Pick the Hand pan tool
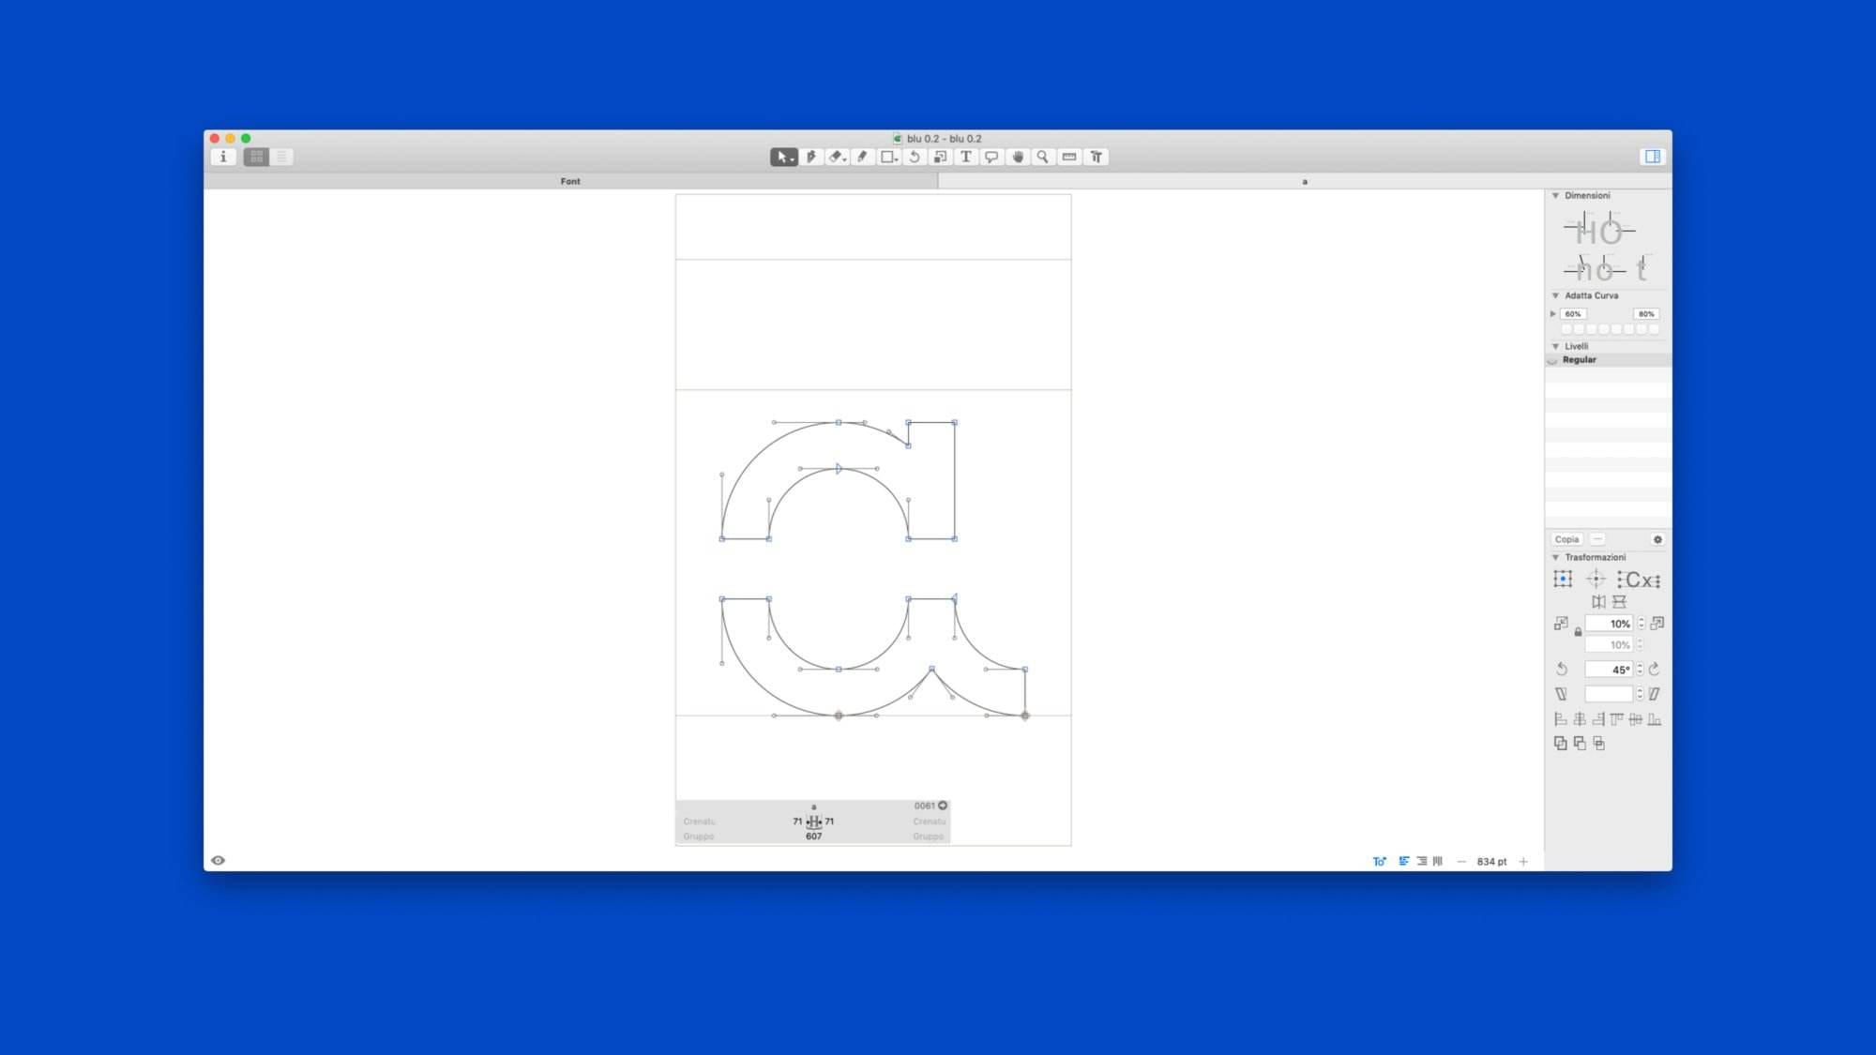Viewport: 1876px width, 1055px height. [1018, 158]
